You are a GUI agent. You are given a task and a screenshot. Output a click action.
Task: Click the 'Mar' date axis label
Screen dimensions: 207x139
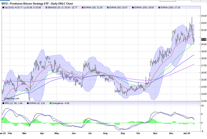pyautogui.click(x=24, y=133)
